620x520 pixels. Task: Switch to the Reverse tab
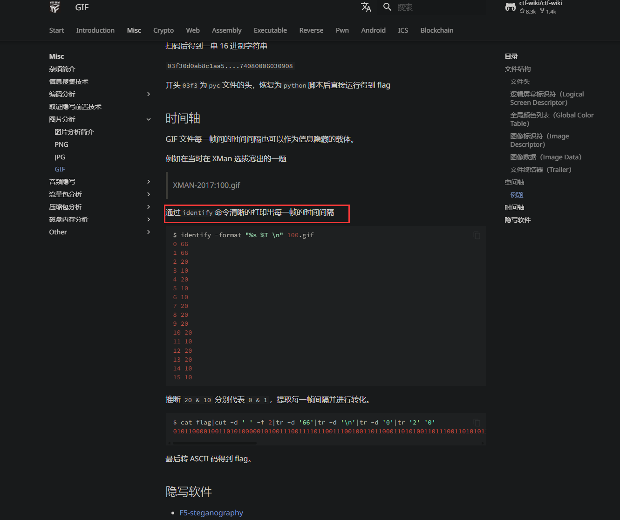pos(311,30)
